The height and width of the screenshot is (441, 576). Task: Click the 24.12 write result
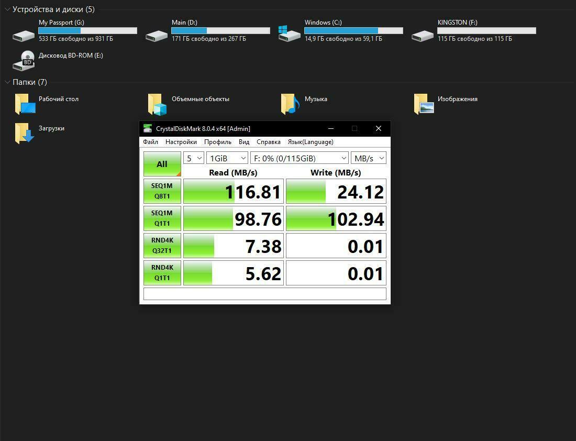[336, 191]
